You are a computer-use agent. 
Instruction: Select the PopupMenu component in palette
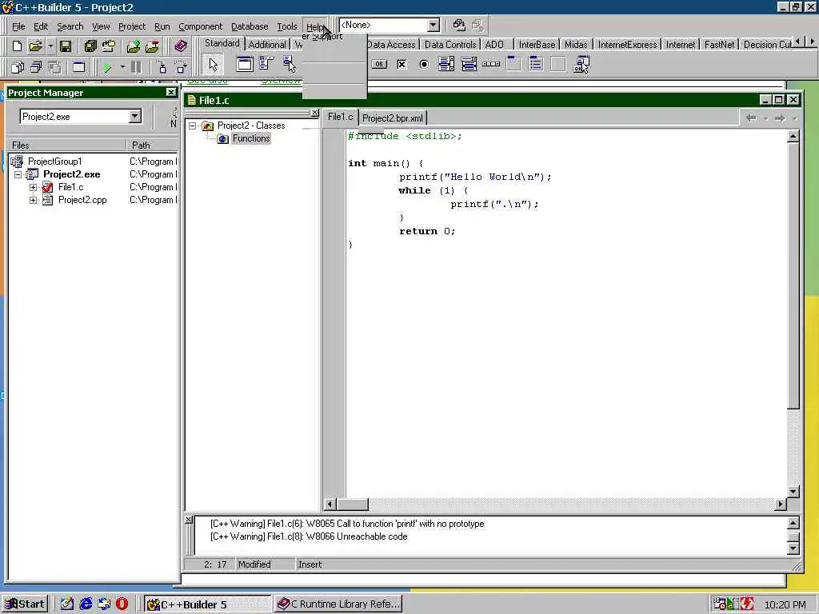[289, 64]
